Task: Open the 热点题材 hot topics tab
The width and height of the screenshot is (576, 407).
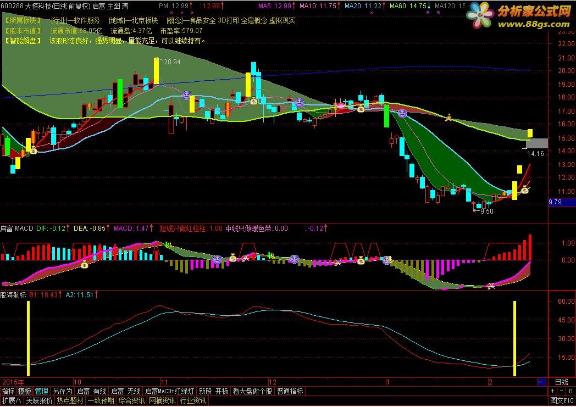Action: coord(70,401)
